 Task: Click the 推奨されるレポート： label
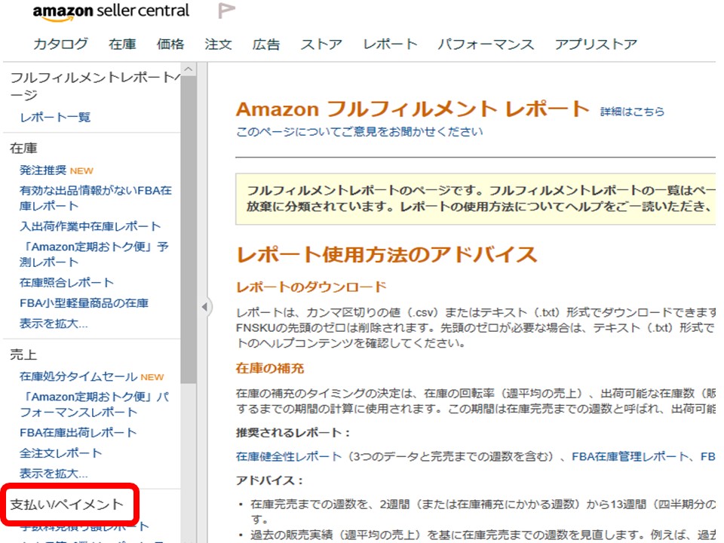click(x=293, y=433)
